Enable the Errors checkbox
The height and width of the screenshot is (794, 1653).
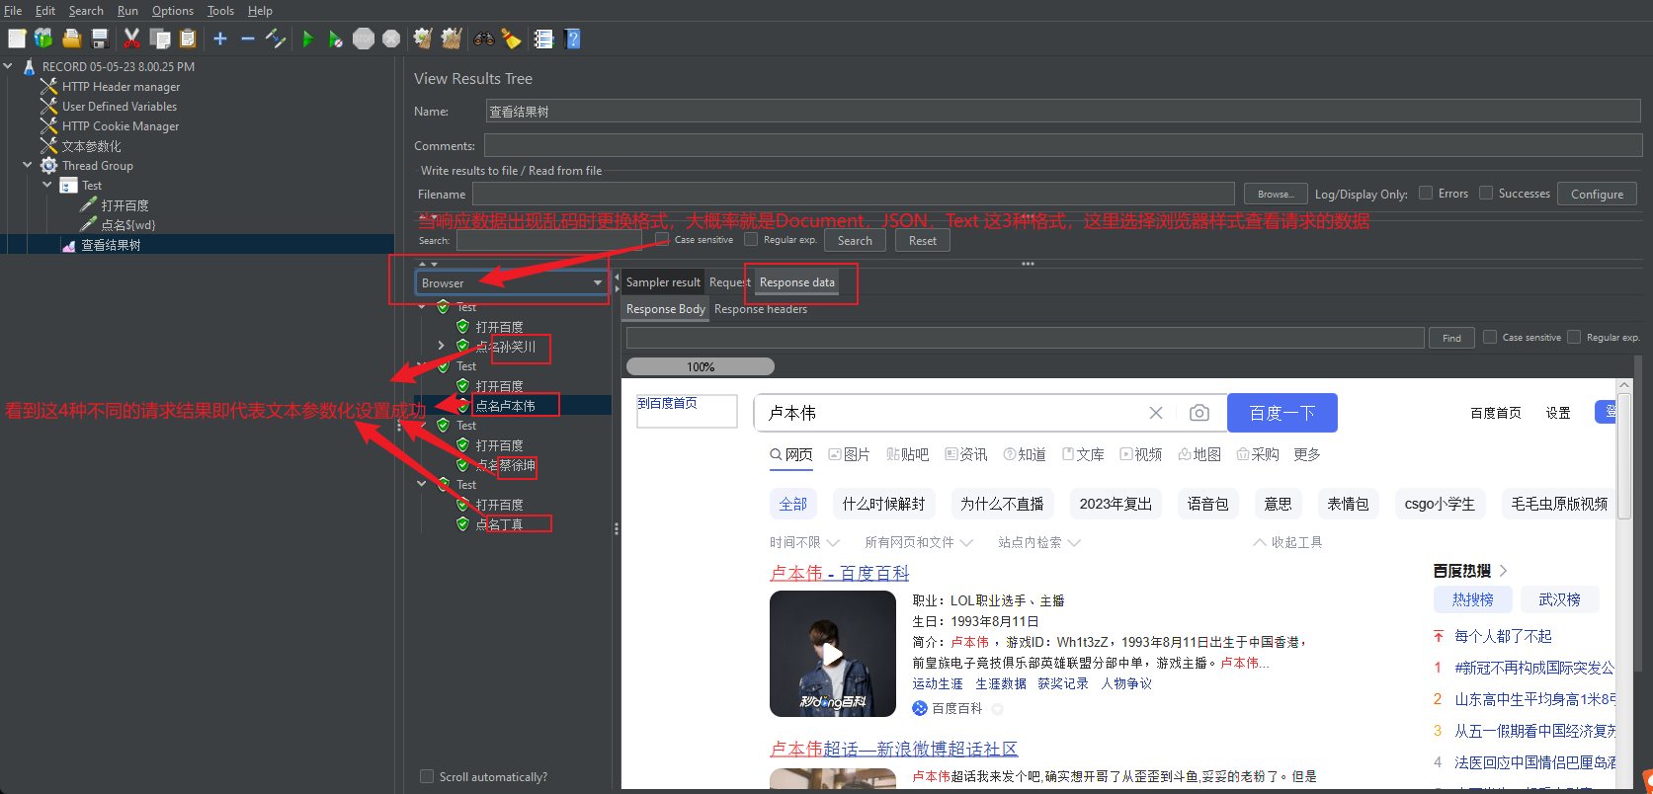1426,193
